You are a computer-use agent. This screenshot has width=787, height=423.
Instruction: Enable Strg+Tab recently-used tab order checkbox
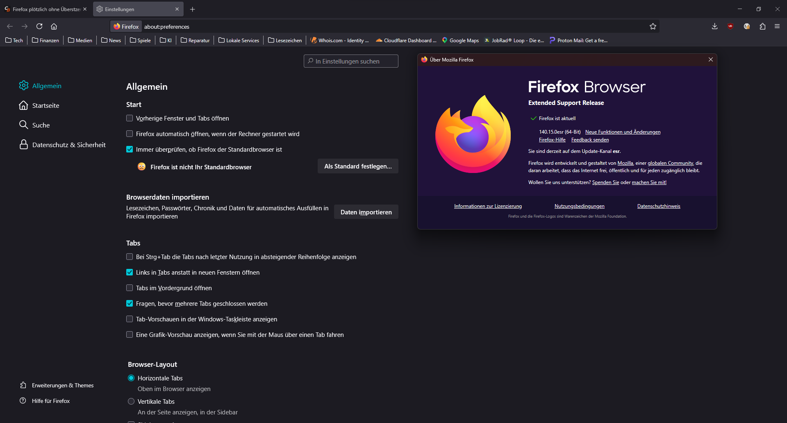tap(130, 257)
